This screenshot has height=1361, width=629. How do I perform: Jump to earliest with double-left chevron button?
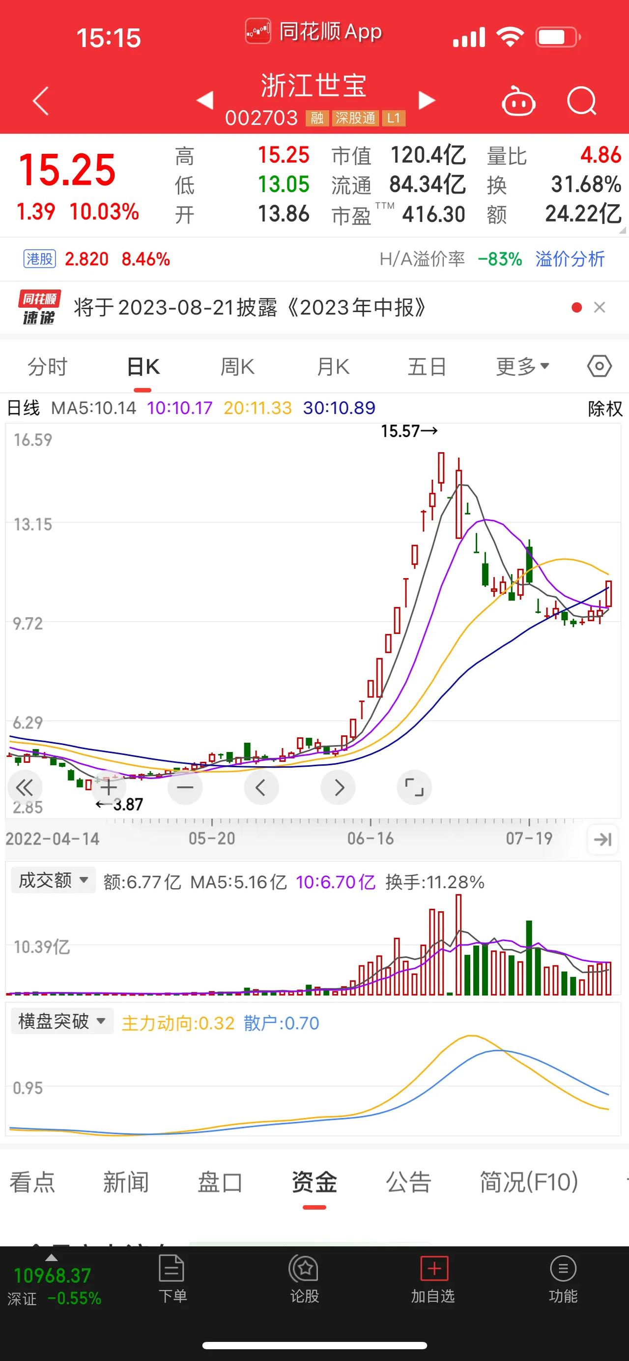pos(24,787)
